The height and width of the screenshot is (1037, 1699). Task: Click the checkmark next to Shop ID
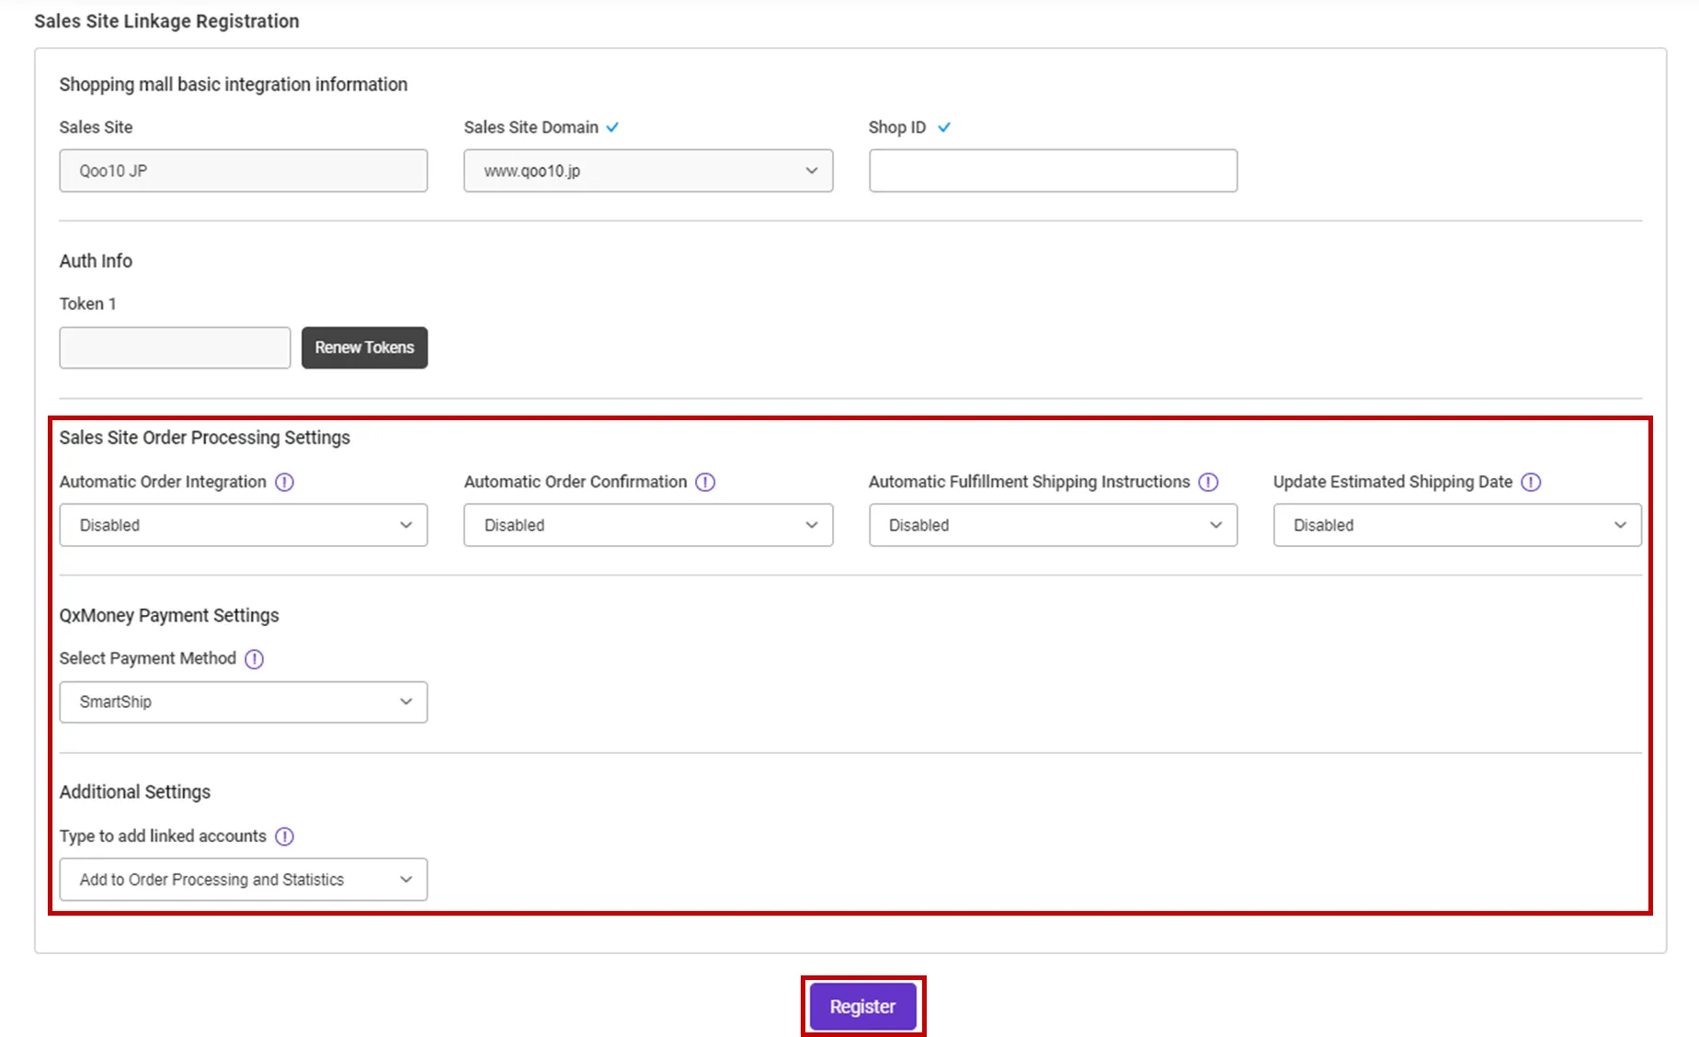point(943,128)
